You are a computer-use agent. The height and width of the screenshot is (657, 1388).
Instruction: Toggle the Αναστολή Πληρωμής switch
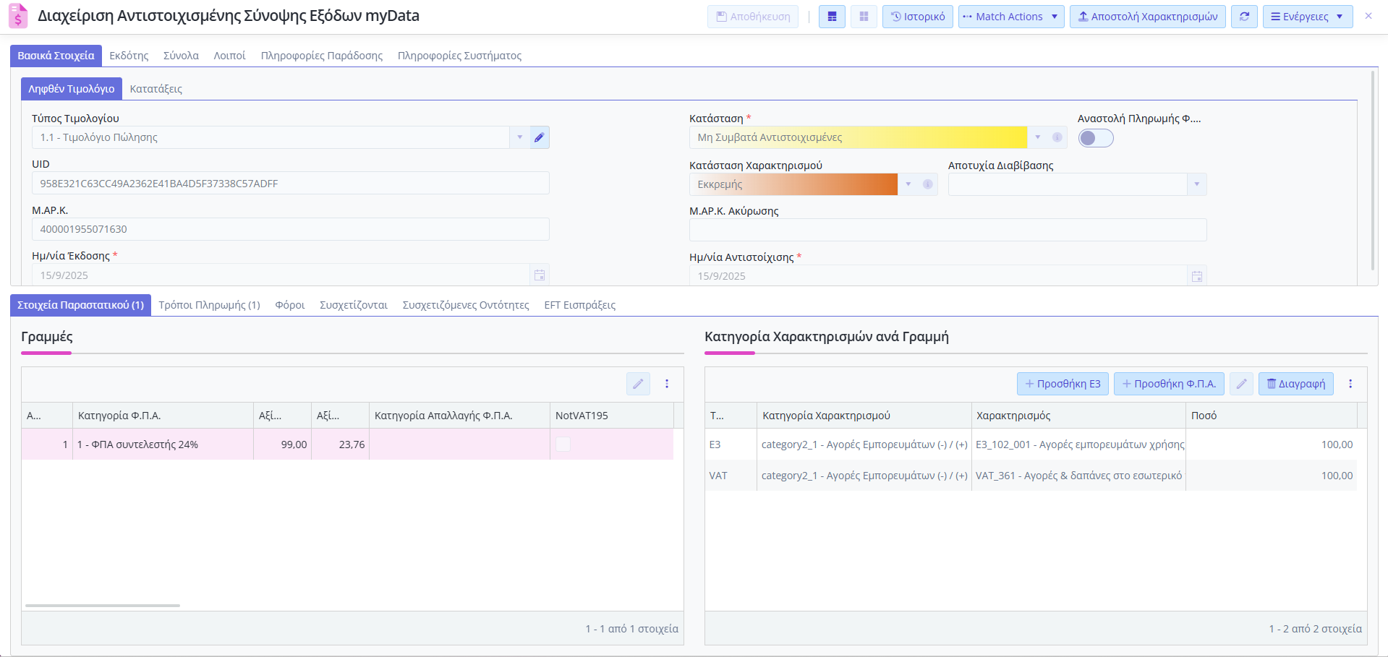click(x=1095, y=138)
